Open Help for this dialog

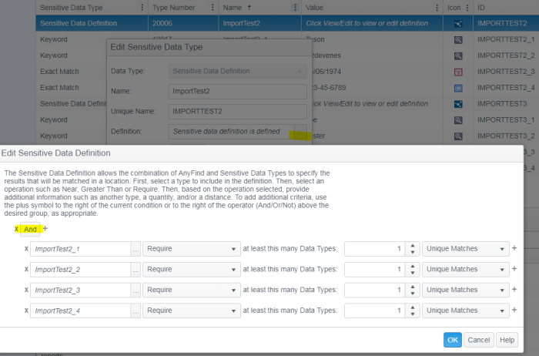pyautogui.click(x=506, y=340)
